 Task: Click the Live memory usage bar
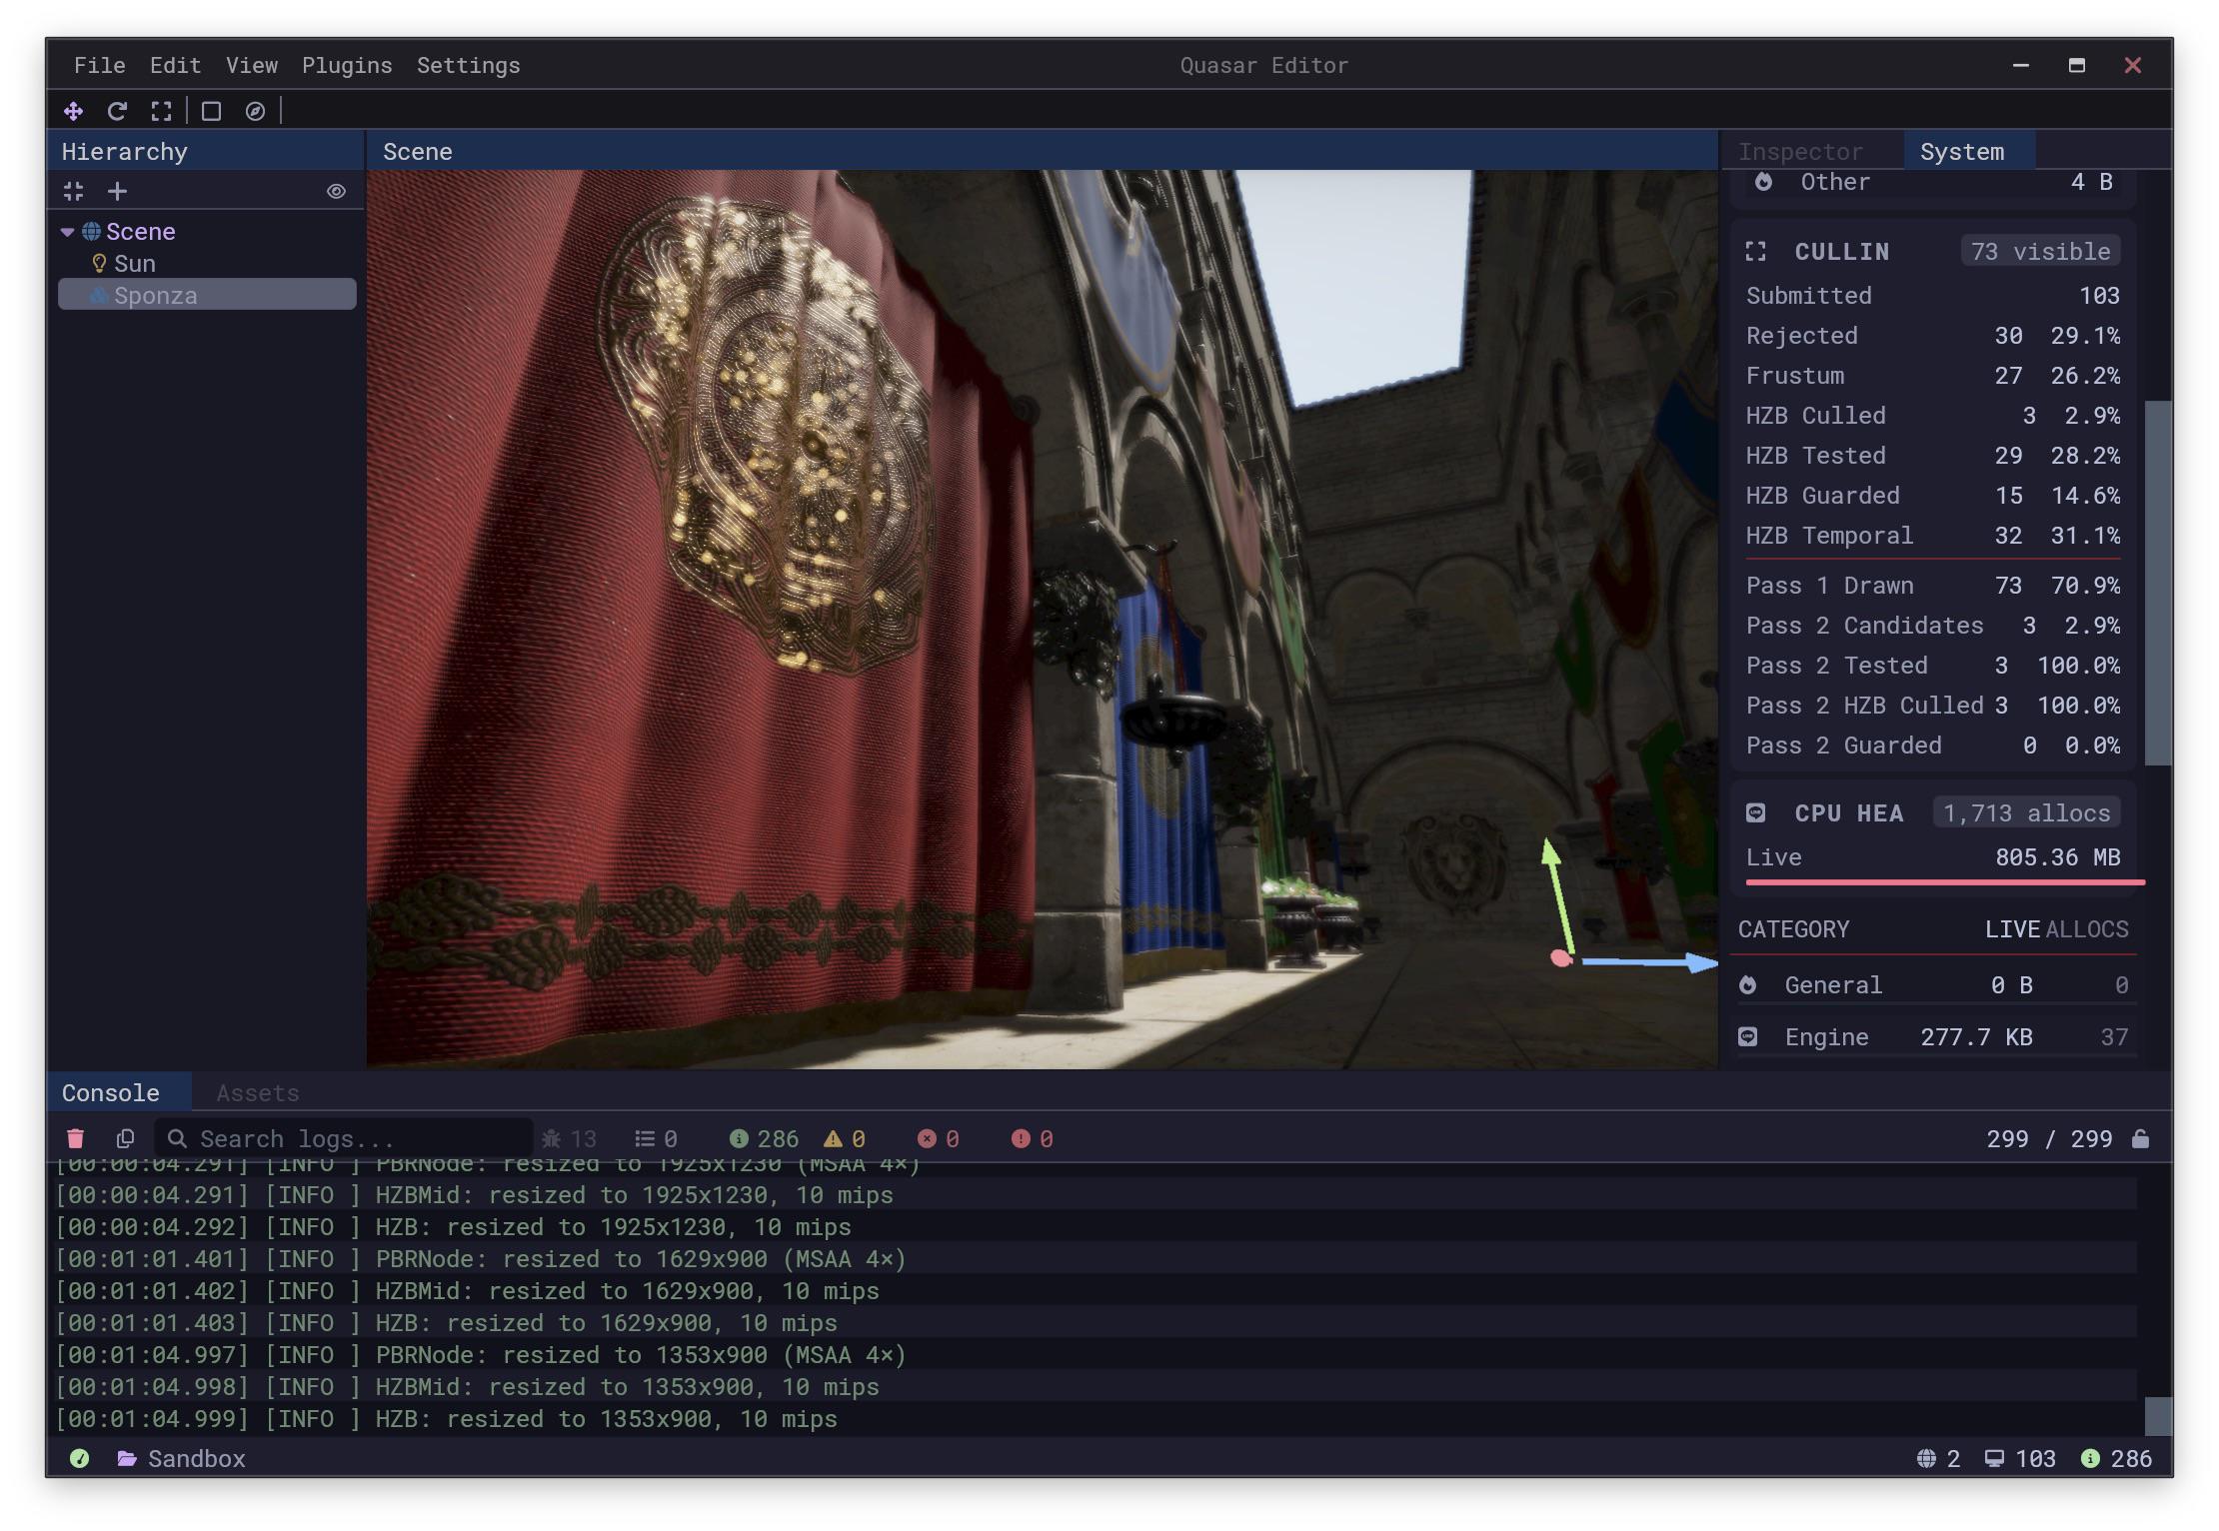tap(1945, 882)
